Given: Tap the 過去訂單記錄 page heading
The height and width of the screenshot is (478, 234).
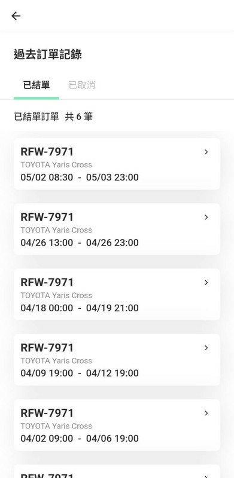Looking at the screenshot, I should click(x=48, y=54).
